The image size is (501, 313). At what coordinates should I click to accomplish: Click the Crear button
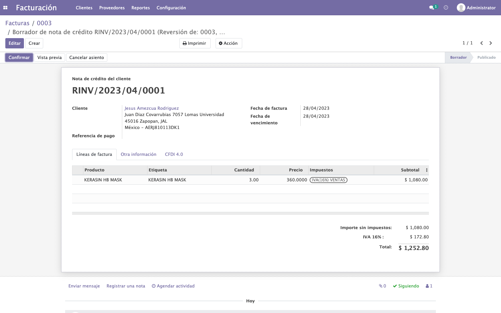coord(34,43)
